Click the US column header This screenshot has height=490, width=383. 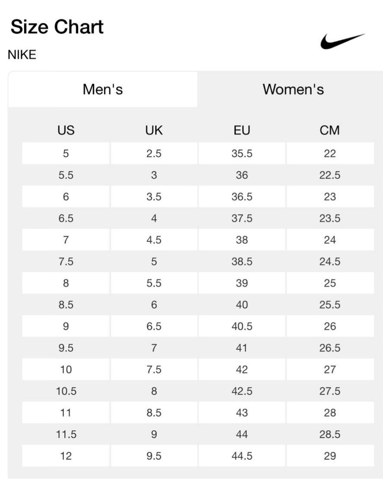pyautogui.click(x=66, y=130)
